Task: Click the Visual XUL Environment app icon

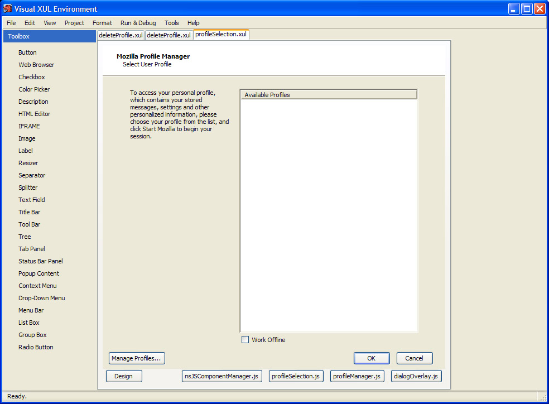Action: point(7,8)
